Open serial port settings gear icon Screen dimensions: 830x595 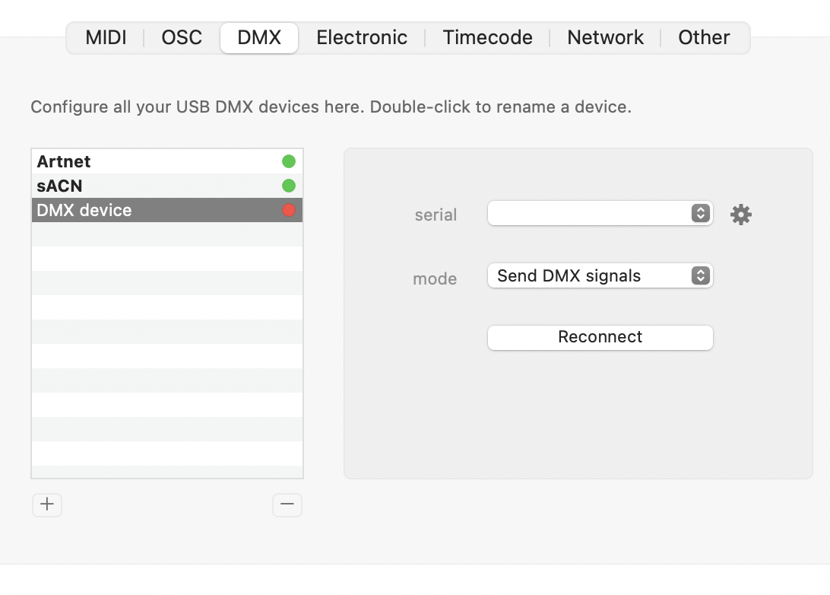pyautogui.click(x=741, y=215)
